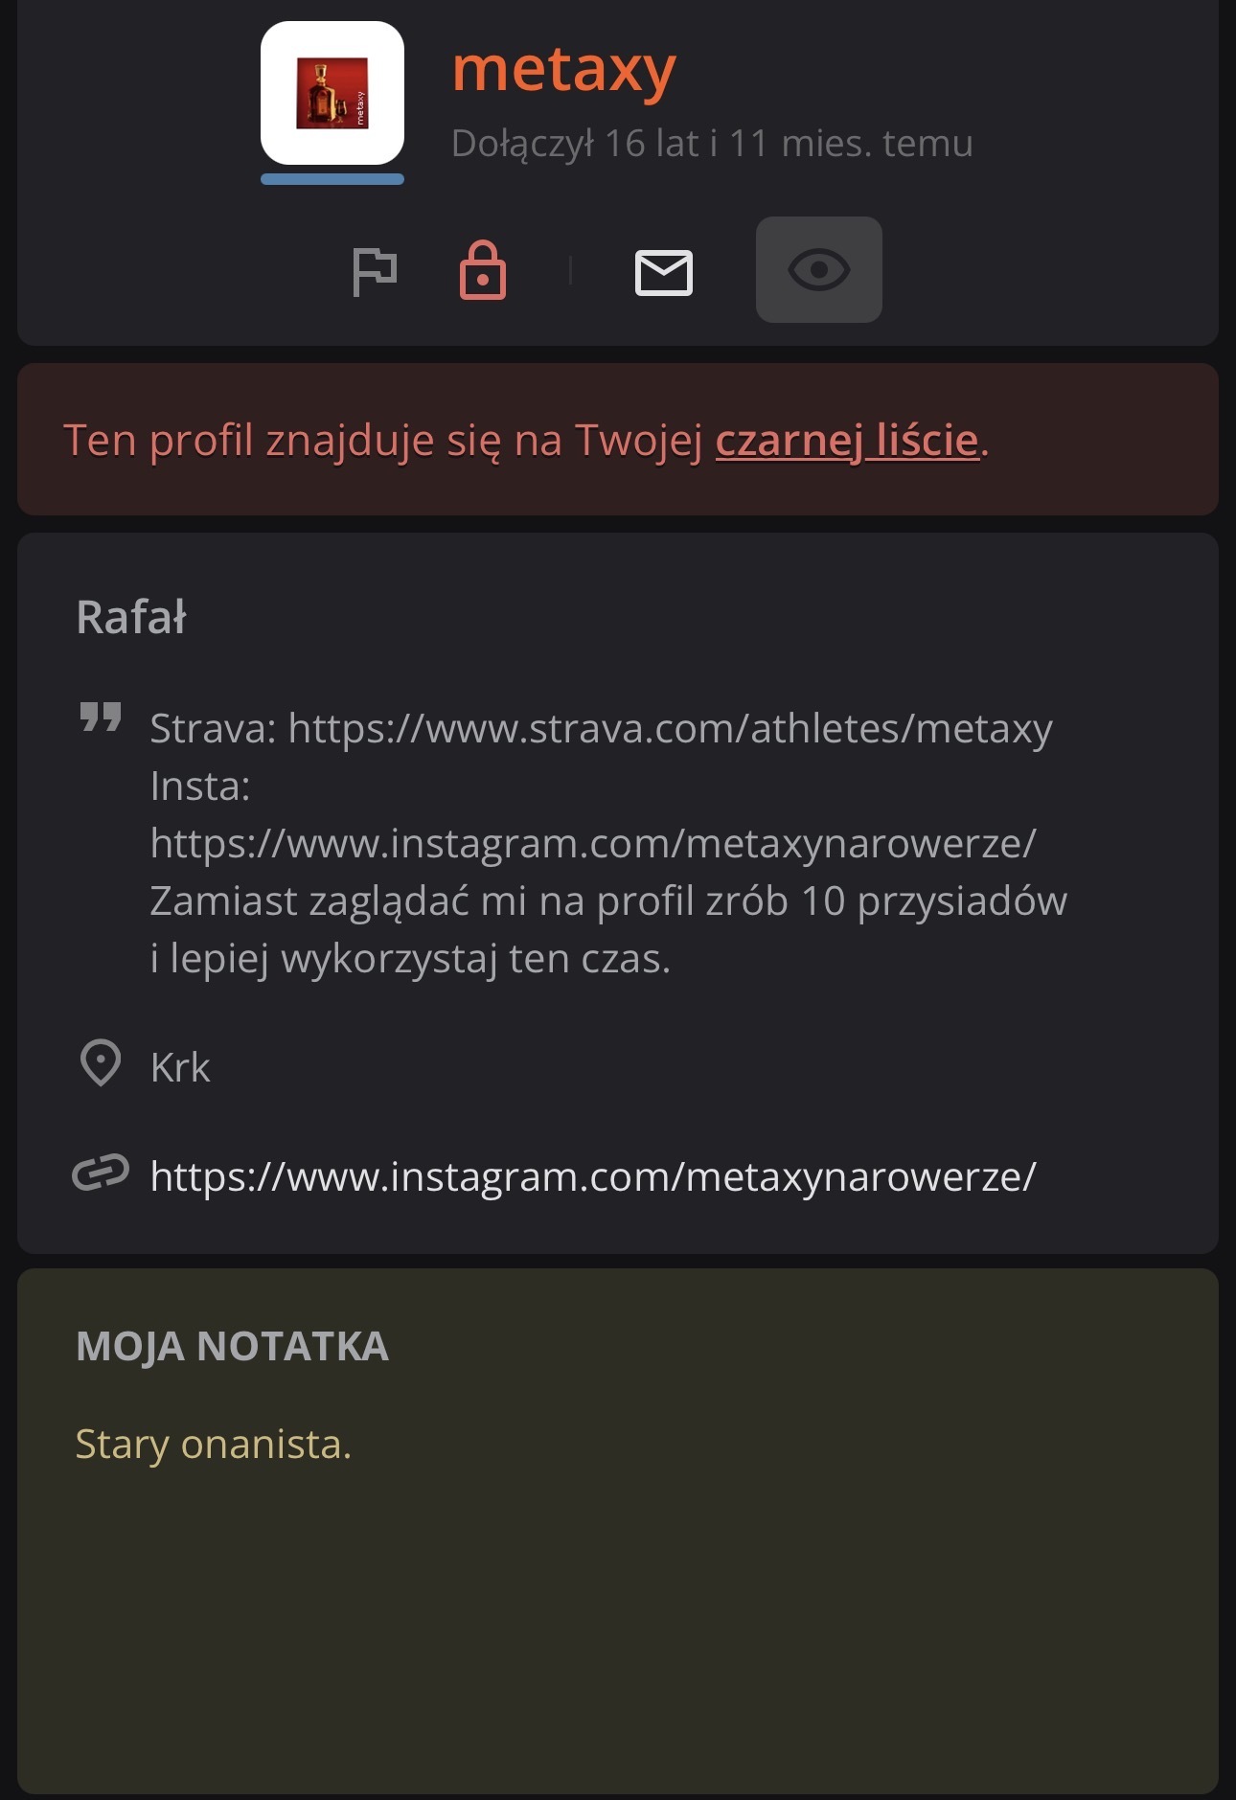Viewport: 1236px width, 1800px height.
Task: Toggle the eye observe button
Action: pyautogui.click(x=818, y=270)
